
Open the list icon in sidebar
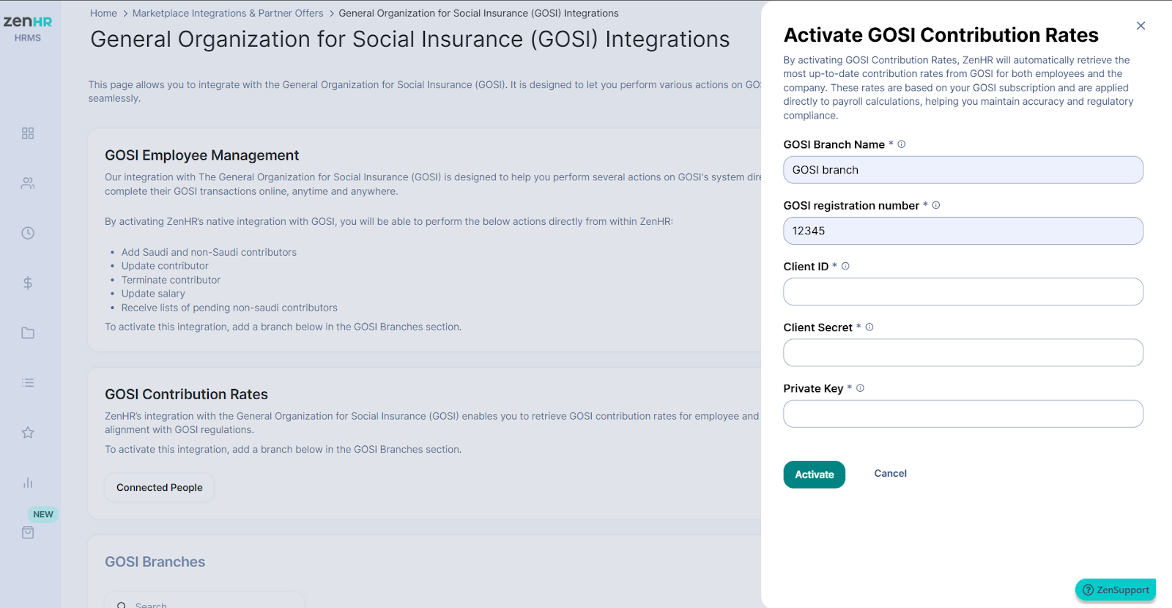(x=28, y=382)
